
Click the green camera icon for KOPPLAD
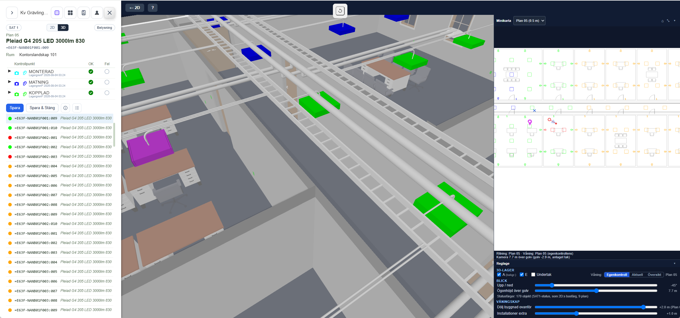17,94
